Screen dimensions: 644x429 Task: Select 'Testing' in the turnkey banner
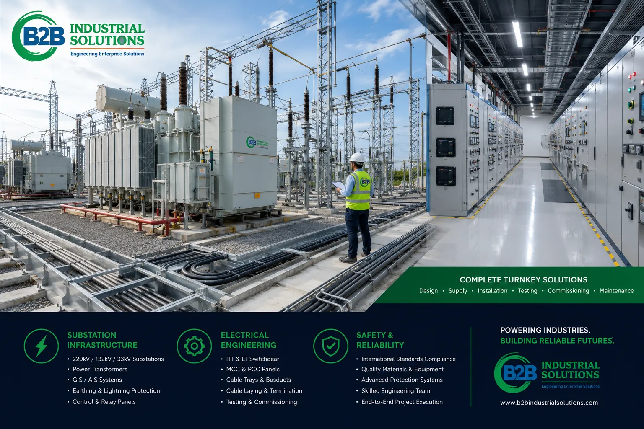(x=527, y=291)
